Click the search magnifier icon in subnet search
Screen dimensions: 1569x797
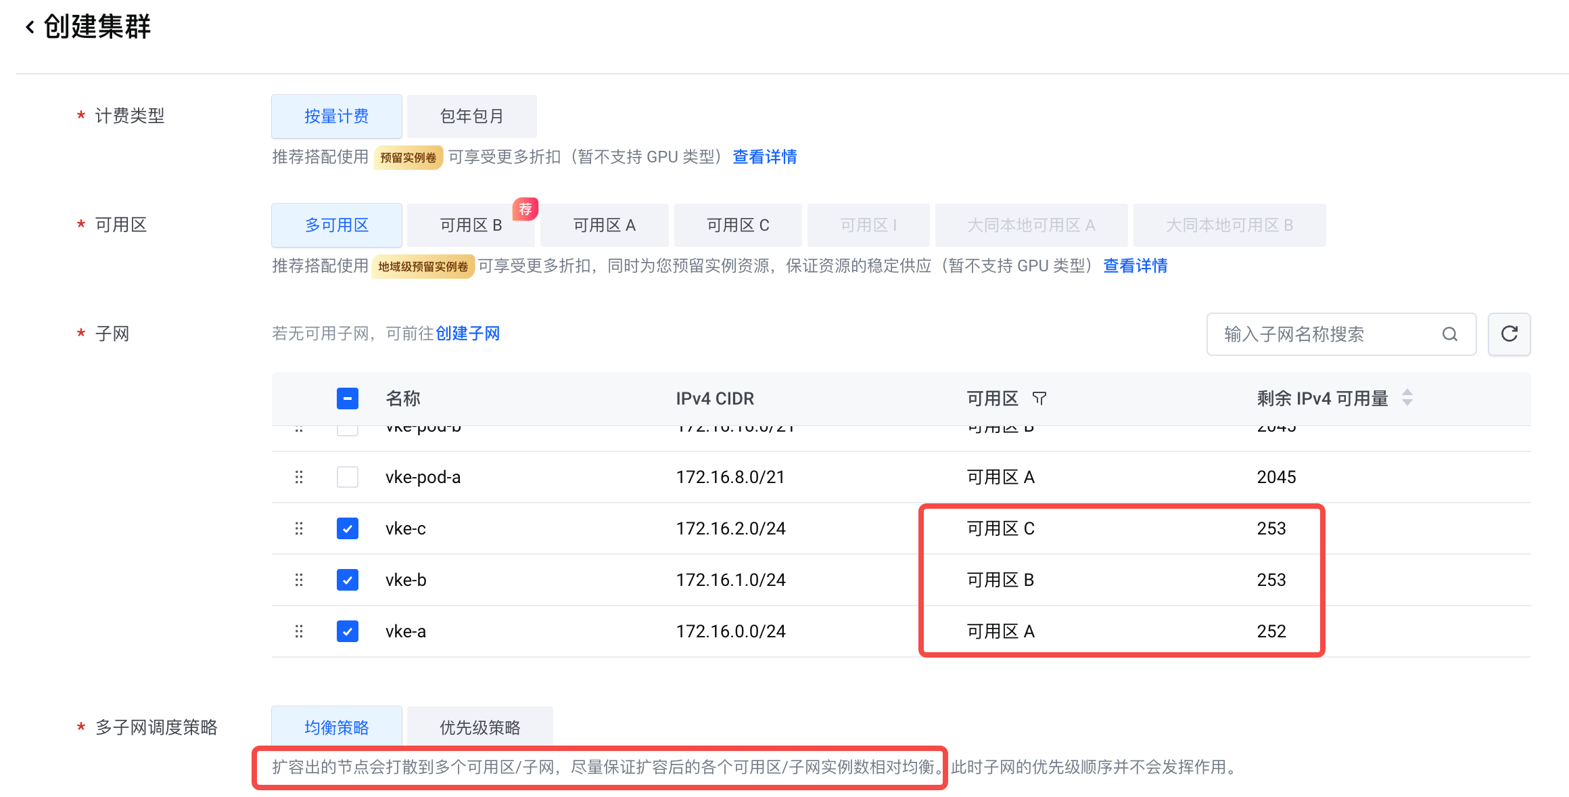coord(1449,334)
